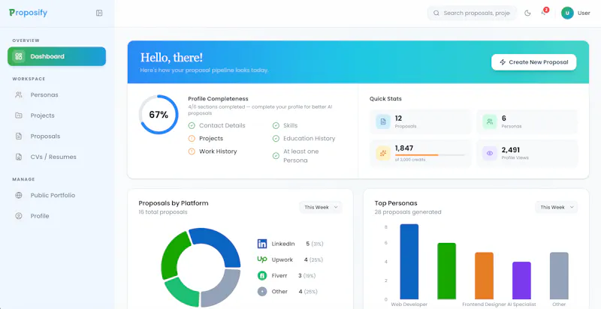Click the Profile user-circle icon in sidebar

point(18,216)
